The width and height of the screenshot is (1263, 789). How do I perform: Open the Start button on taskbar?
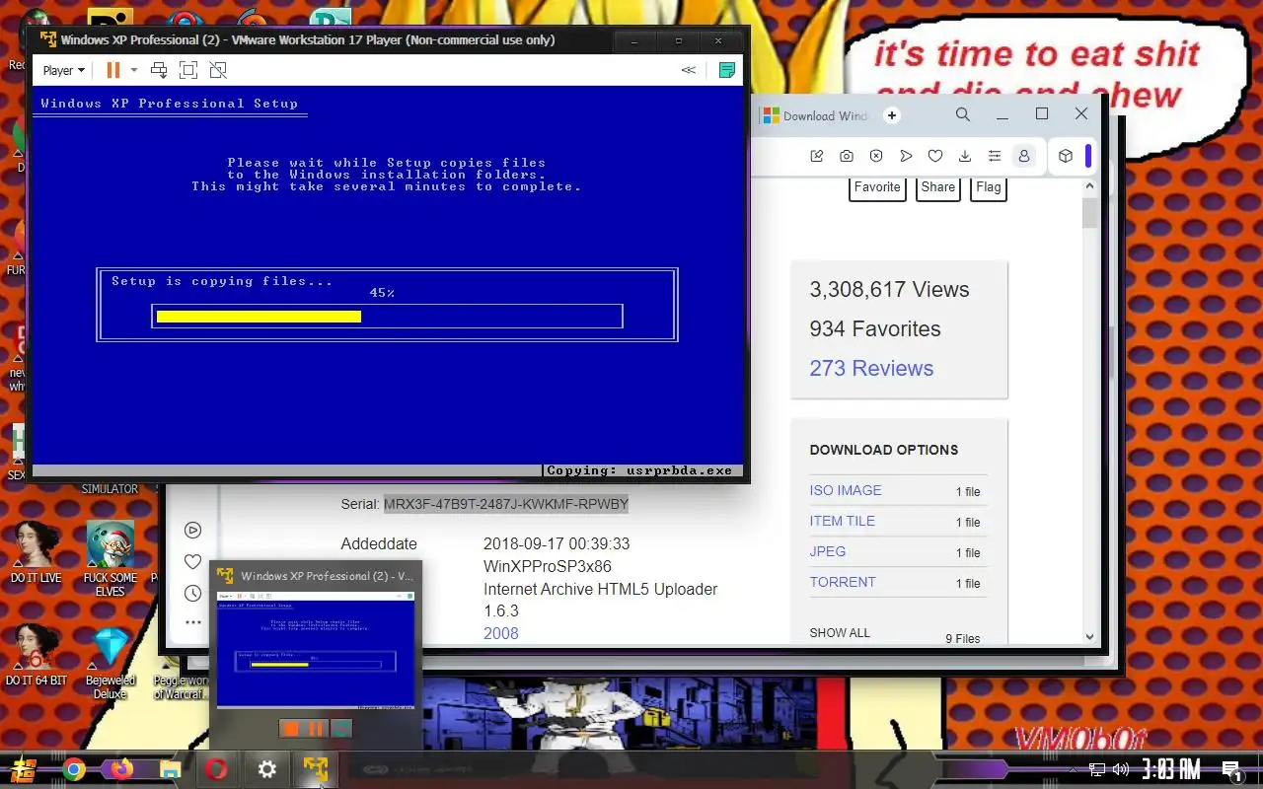point(25,769)
